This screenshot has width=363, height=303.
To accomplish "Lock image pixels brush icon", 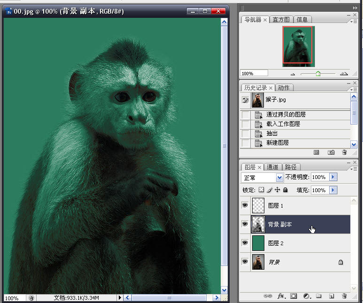I will pyautogui.click(x=269, y=190).
